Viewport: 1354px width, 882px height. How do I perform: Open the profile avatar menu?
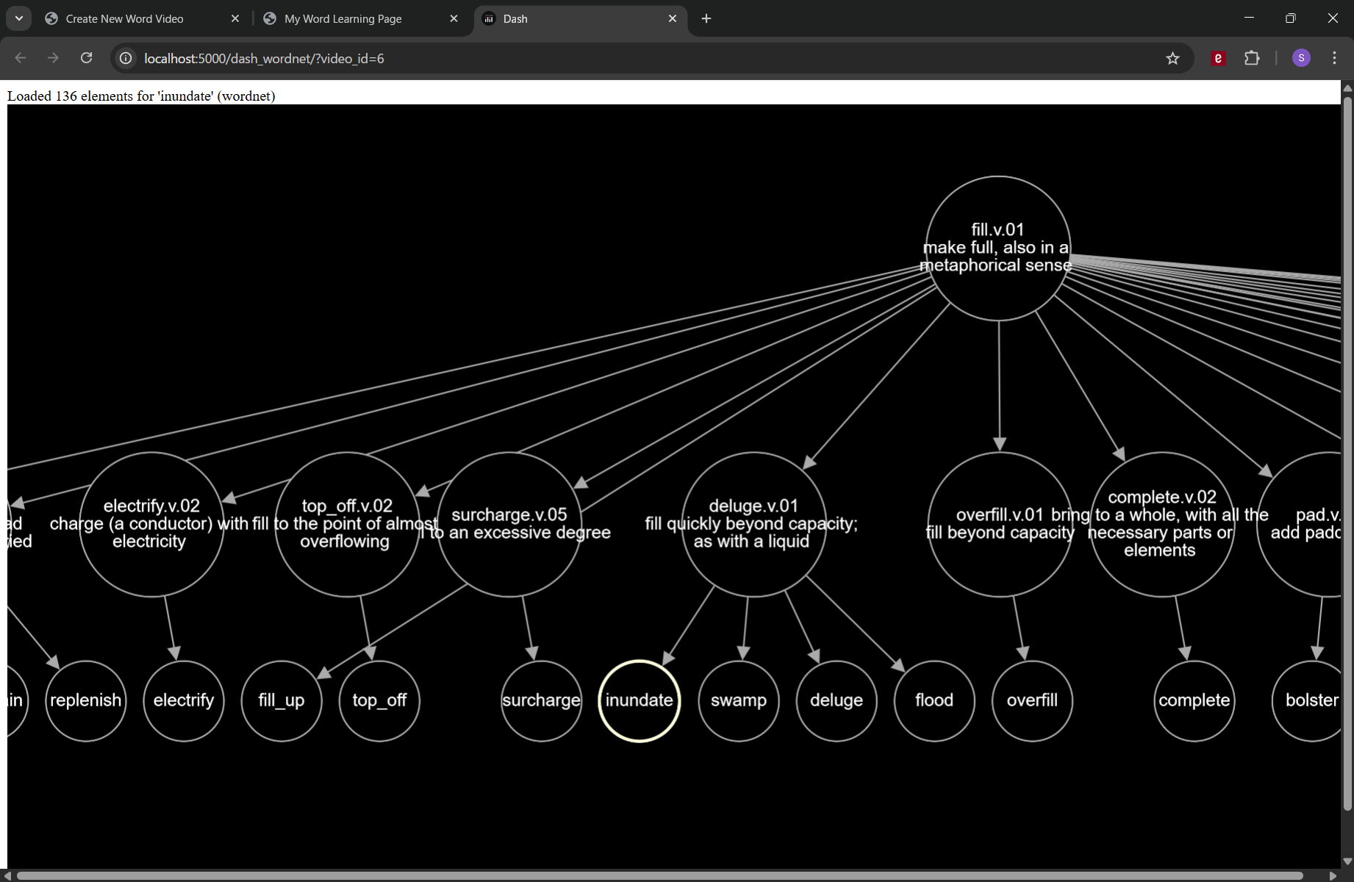(x=1301, y=58)
